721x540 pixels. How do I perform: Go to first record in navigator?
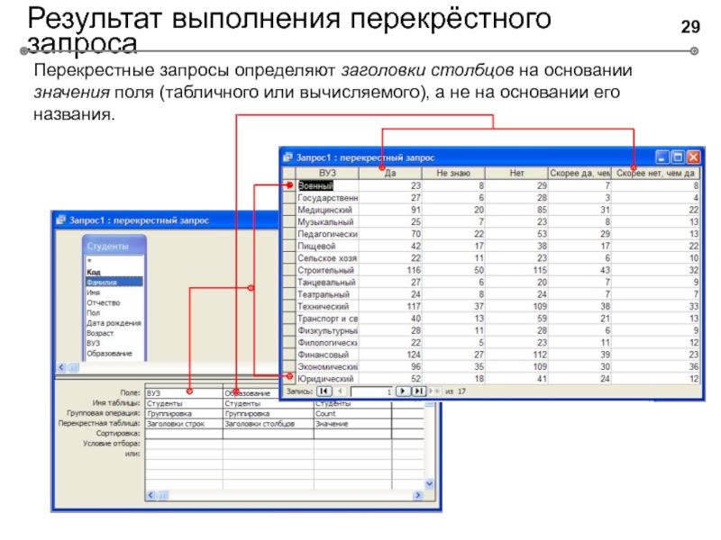324,391
